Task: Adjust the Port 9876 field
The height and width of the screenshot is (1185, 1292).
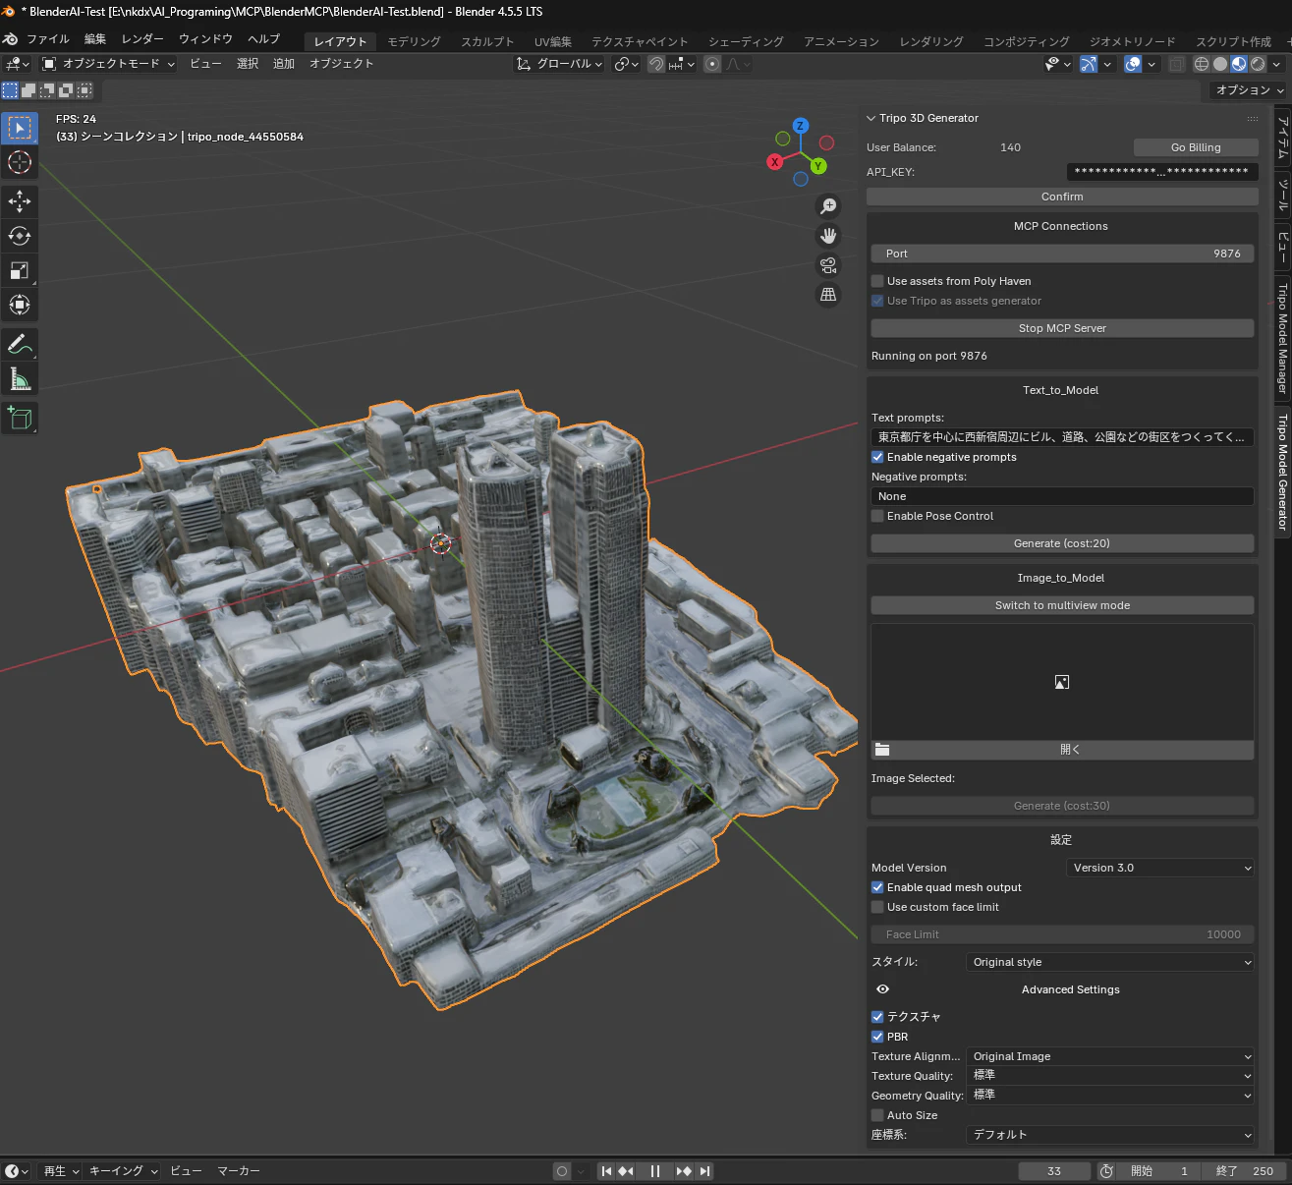Action: pos(1062,254)
